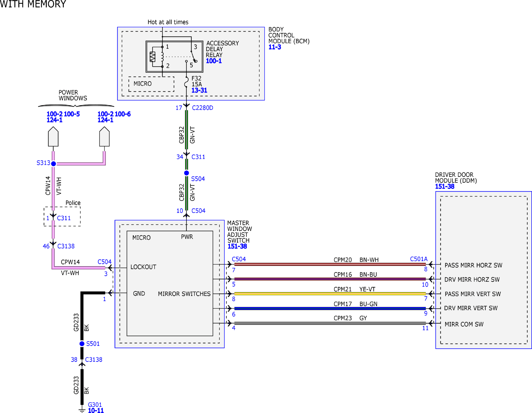Click the relay coil symbol in the accessory delay relay
The height and width of the screenshot is (413, 532).
click(162, 57)
